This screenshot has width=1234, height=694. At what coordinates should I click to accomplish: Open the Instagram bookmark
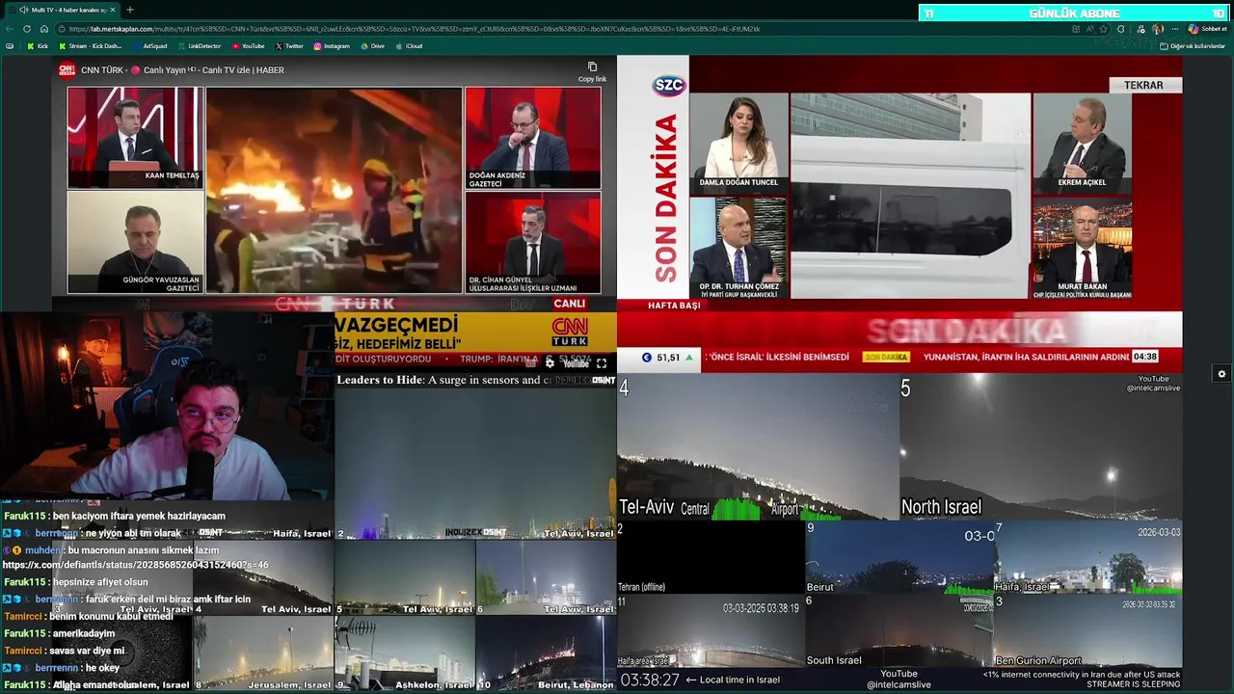[332, 46]
